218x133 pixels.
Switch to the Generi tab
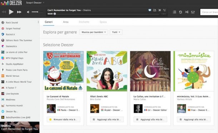(49, 22)
